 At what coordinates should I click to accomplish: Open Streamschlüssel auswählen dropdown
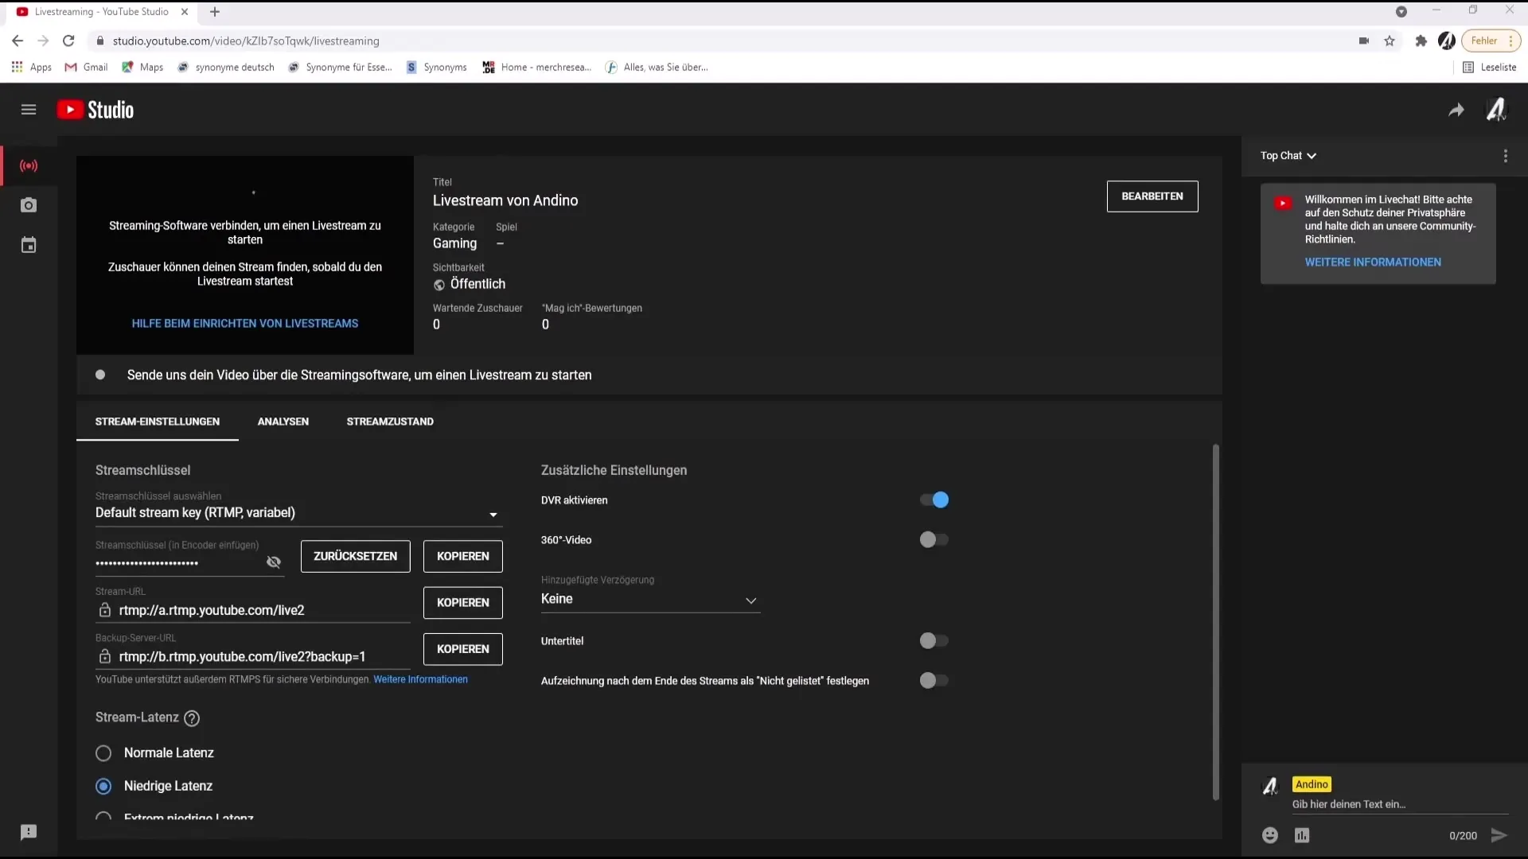click(297, 513)
